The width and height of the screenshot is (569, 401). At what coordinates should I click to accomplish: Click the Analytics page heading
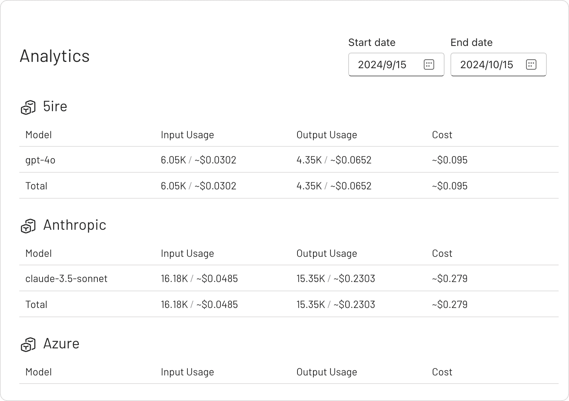tap(54, 56)
